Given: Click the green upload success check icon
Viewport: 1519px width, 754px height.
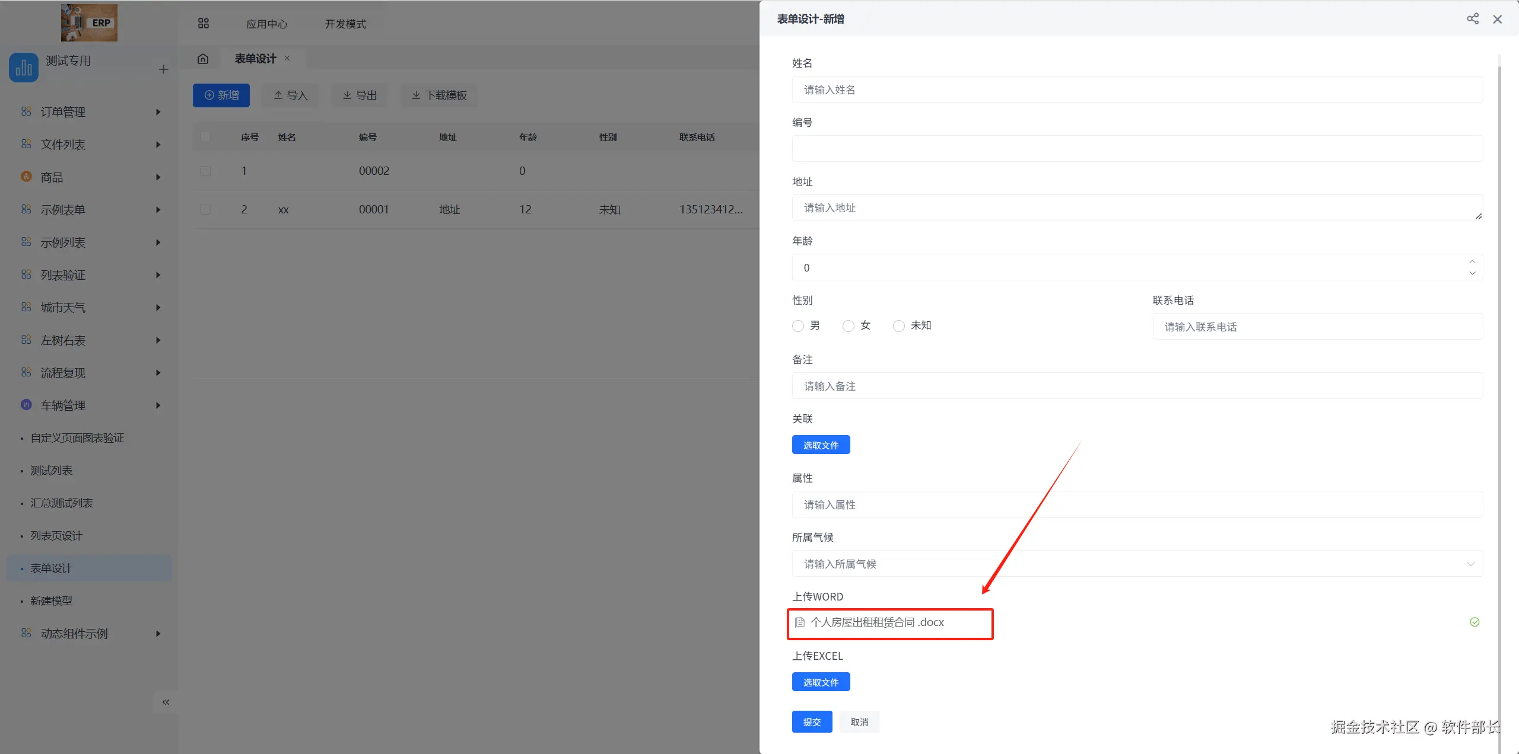Looking at the screenshot, I should (1474, 622).
